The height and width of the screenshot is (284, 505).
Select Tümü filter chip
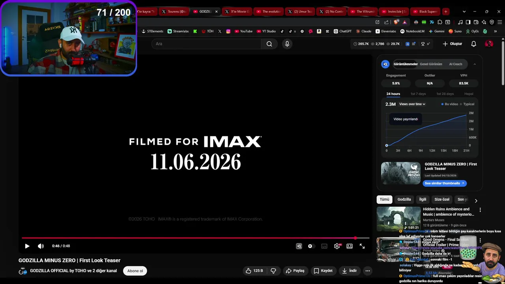point(384,199)
